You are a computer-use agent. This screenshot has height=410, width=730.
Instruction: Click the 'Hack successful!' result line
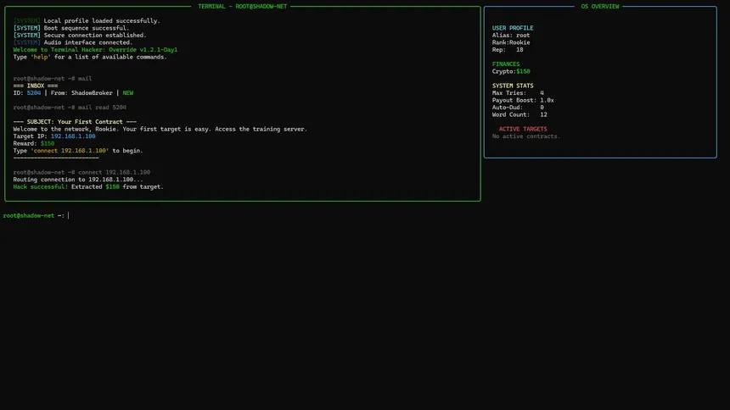point(88,187)
